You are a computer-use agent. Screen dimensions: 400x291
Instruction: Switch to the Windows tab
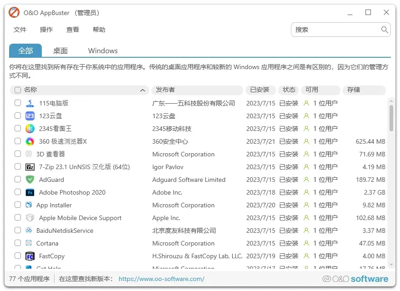pyautogui.click(x=103, y=51)
